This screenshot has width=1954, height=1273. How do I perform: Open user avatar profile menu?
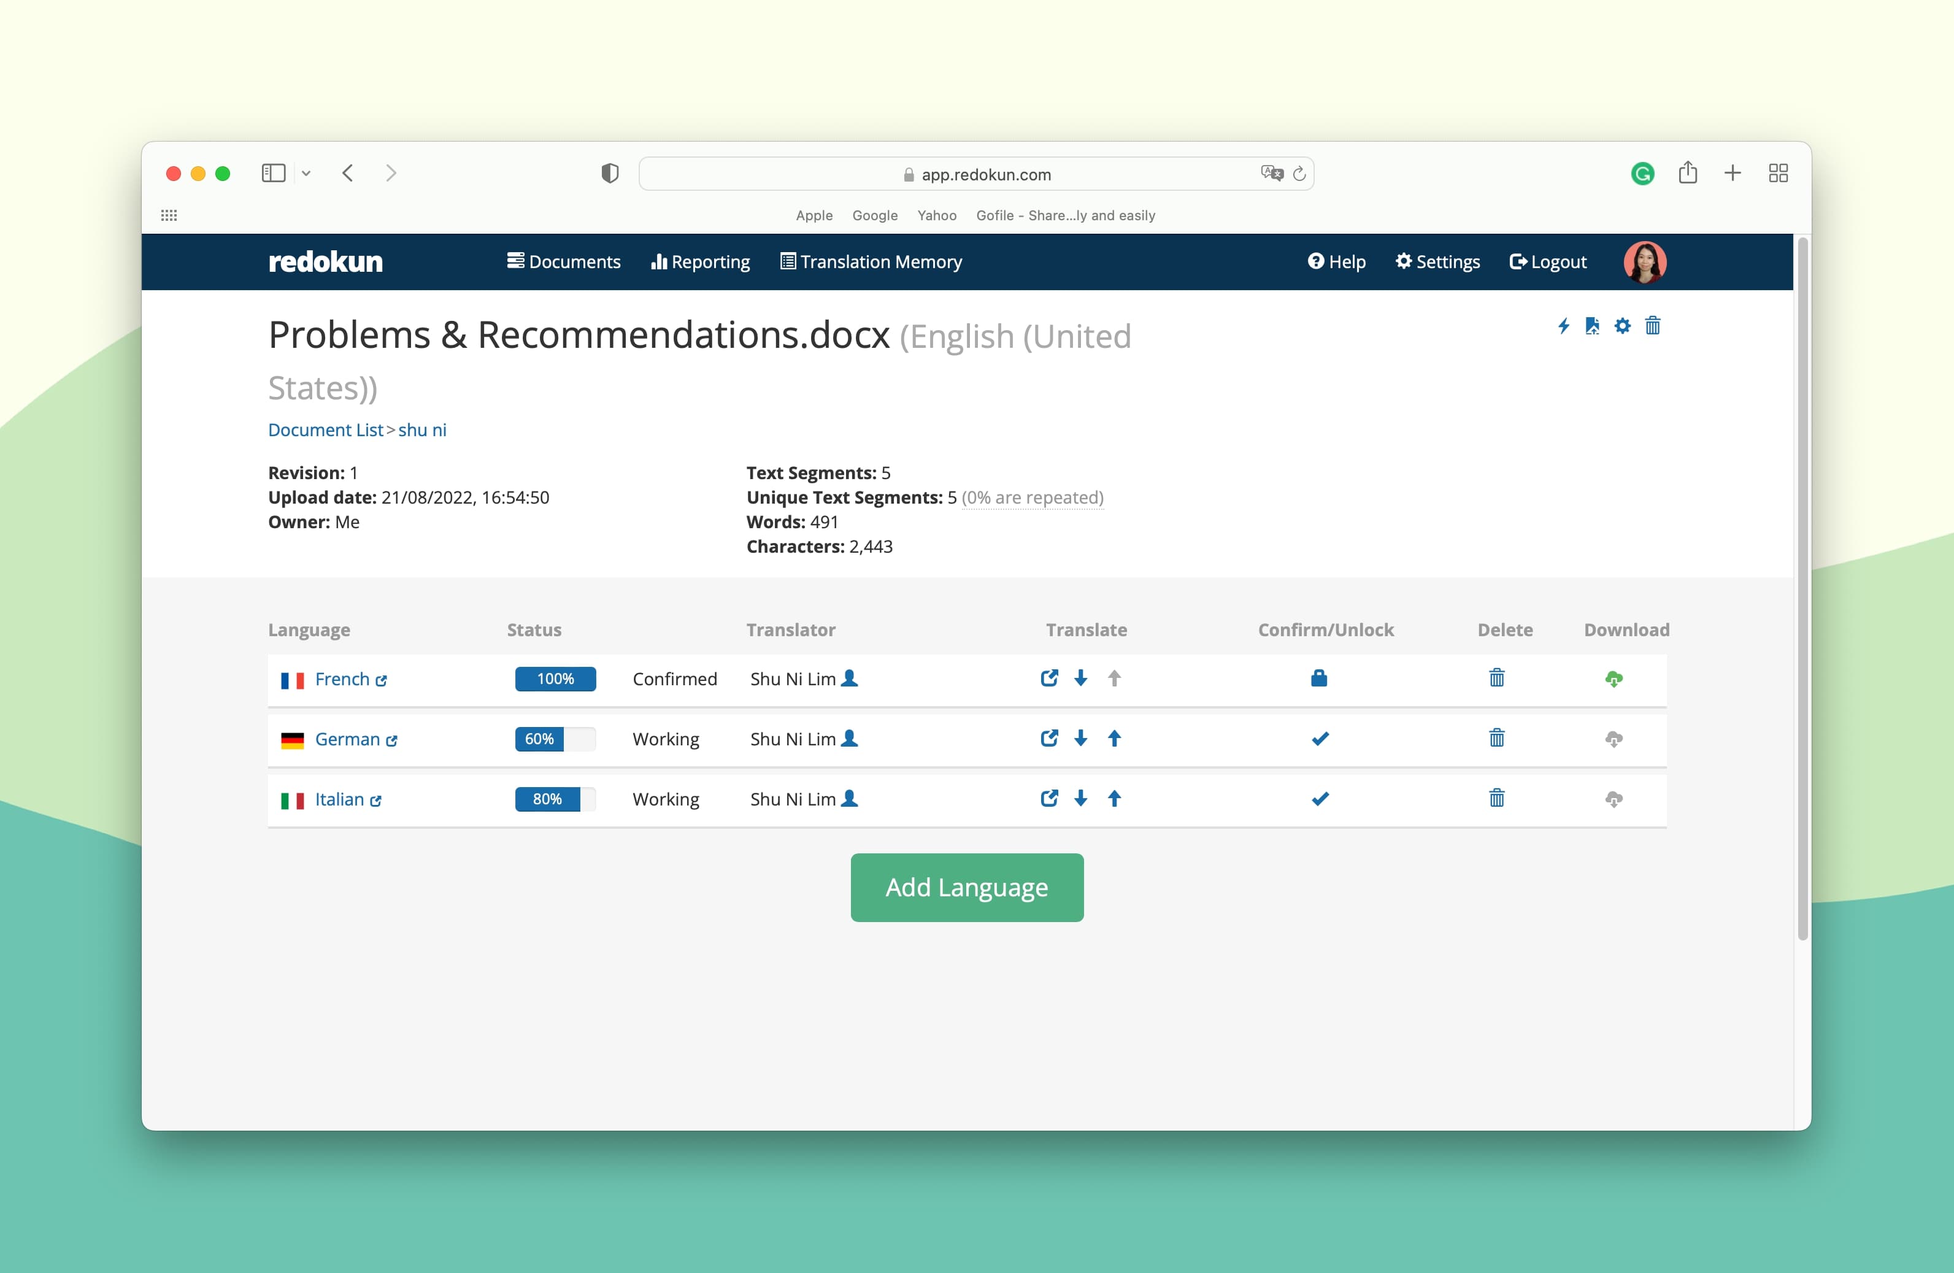pyautogui.click(x=1644, y=262)
